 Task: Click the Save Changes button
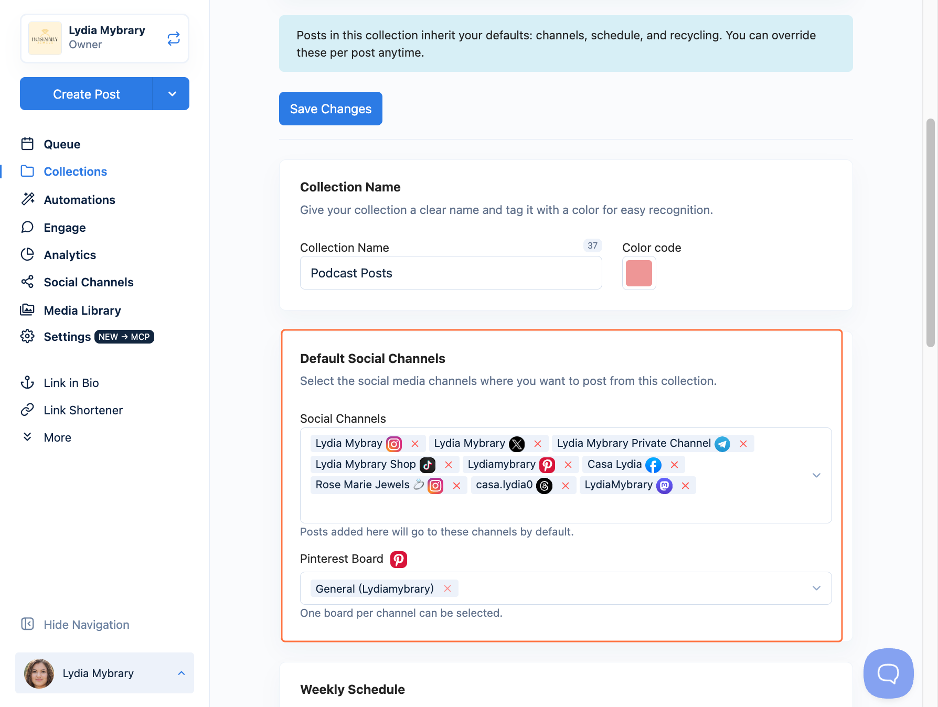tap(331, 109)
